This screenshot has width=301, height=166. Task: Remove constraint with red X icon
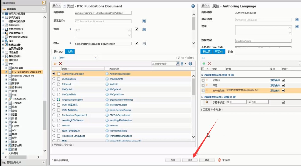tap(209, 64)
